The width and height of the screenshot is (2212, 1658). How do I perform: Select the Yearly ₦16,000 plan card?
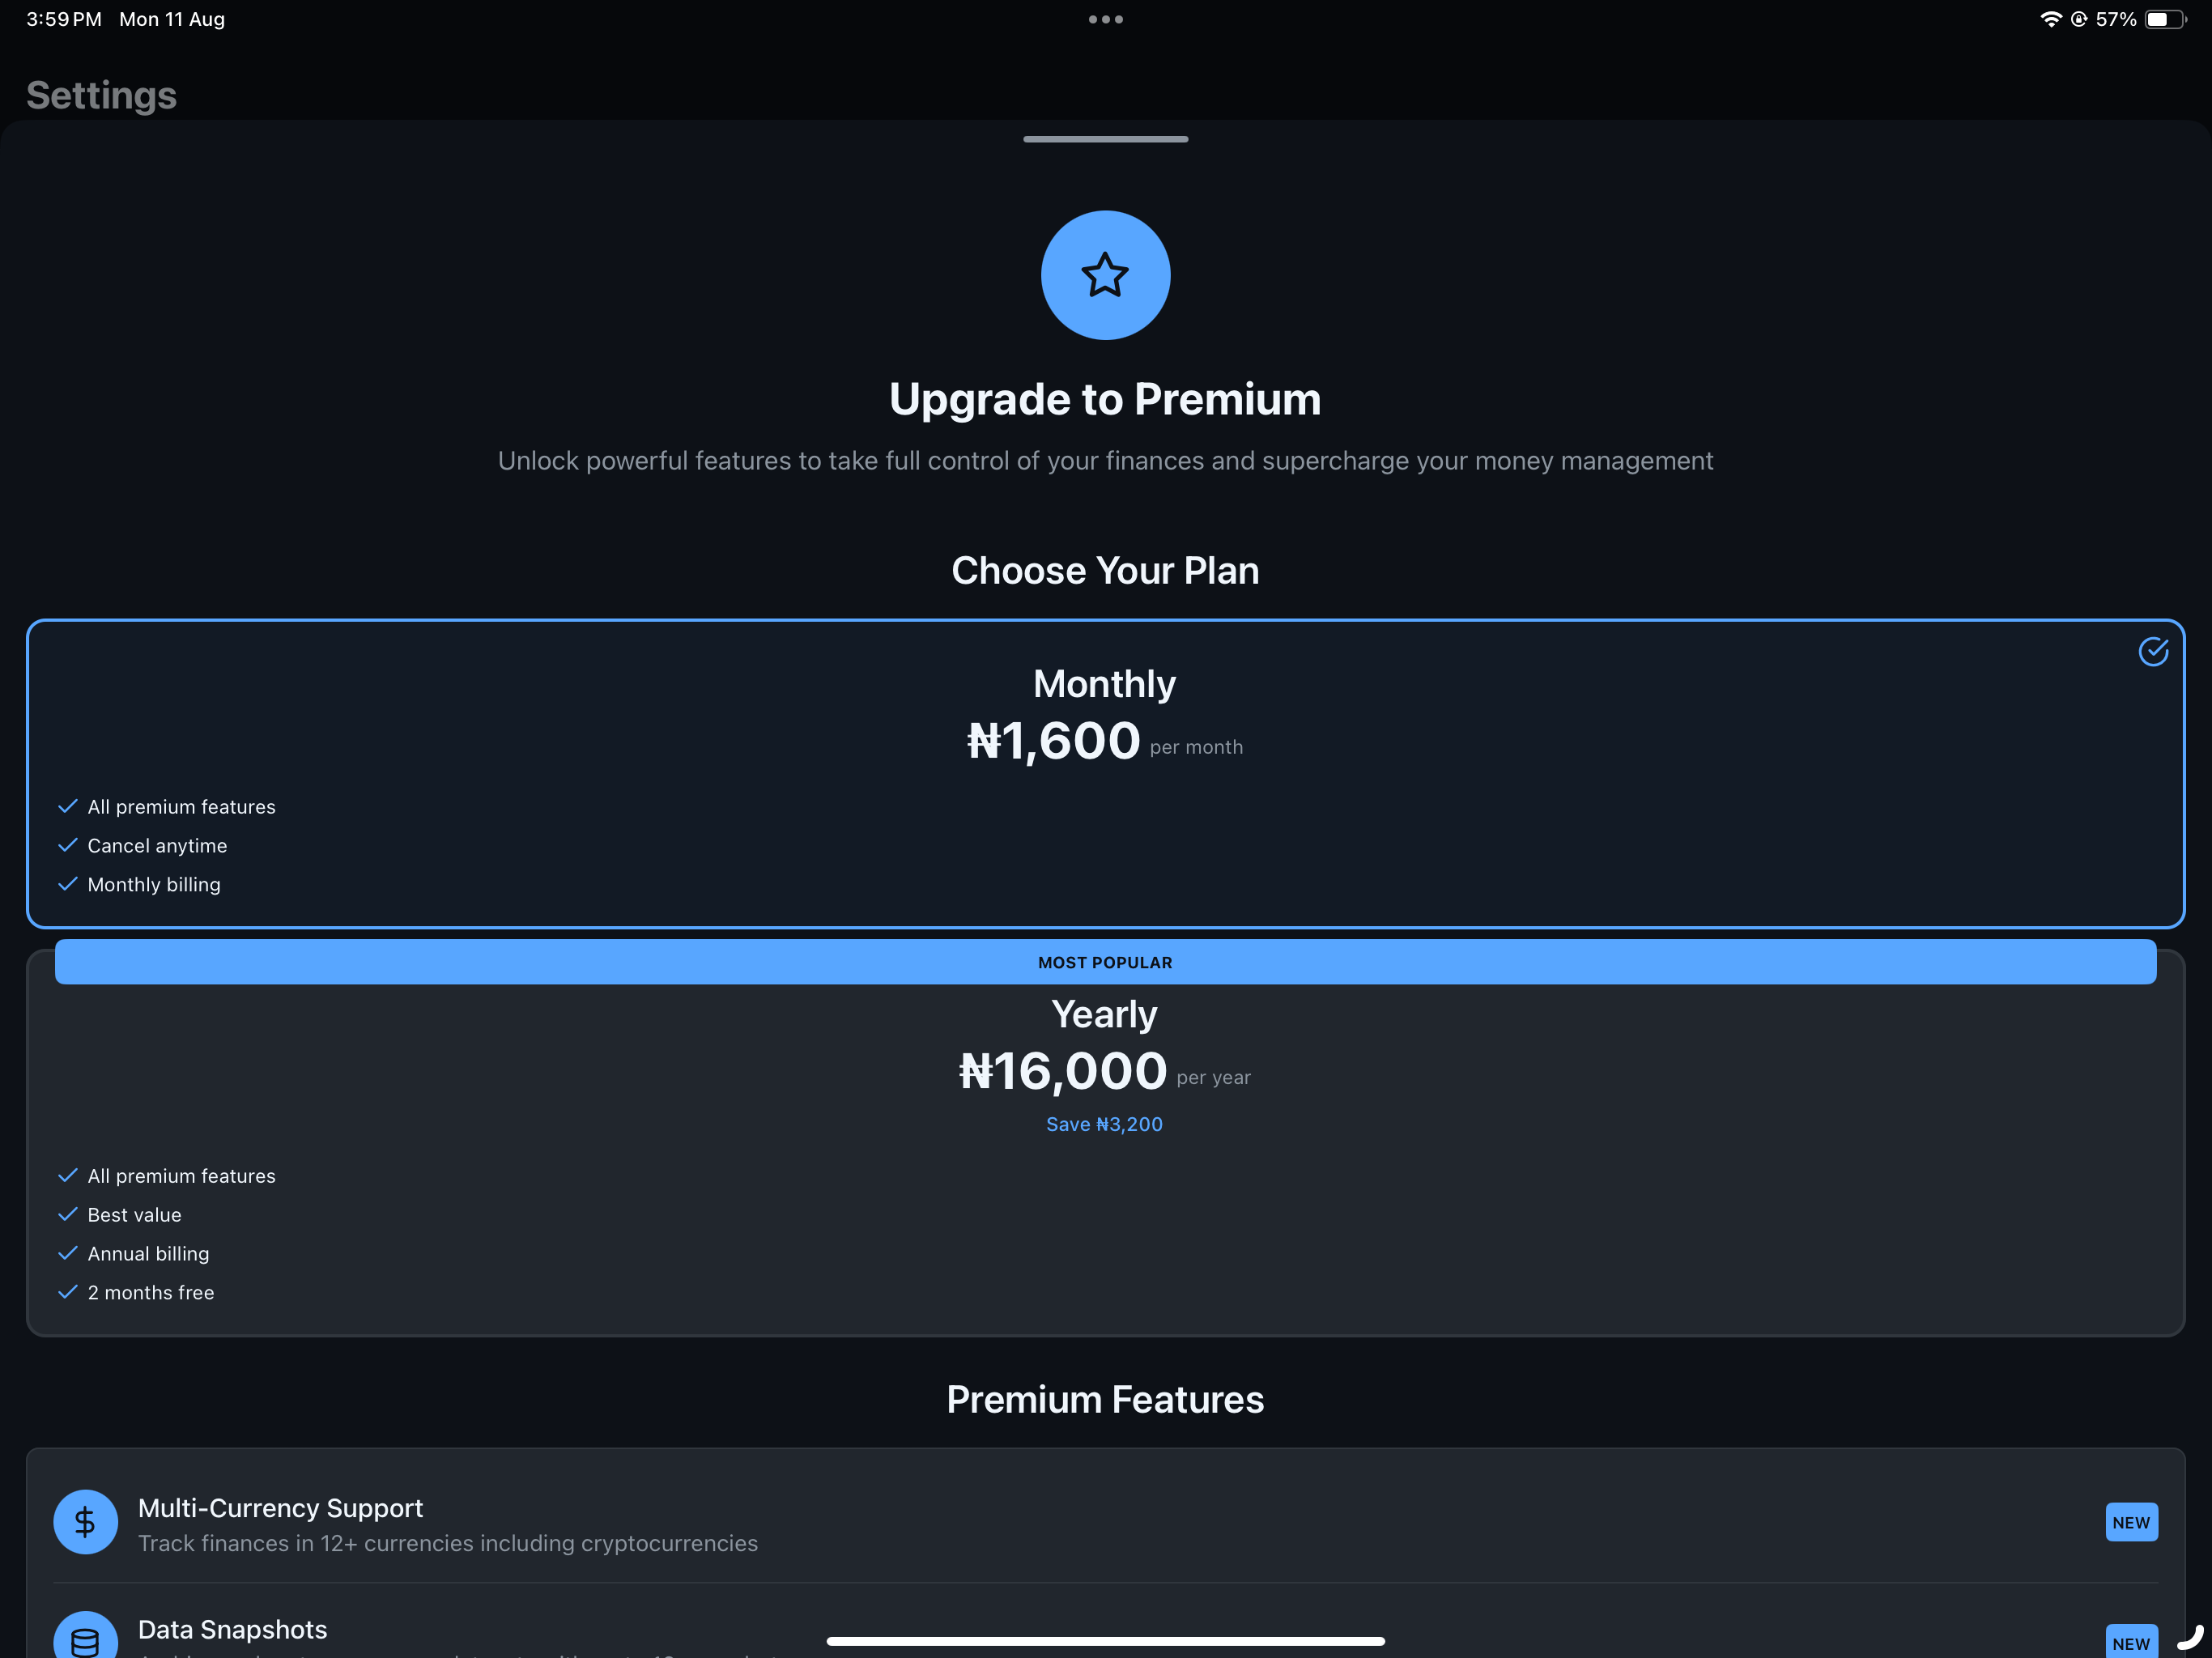click(x=1105, y=1142)
